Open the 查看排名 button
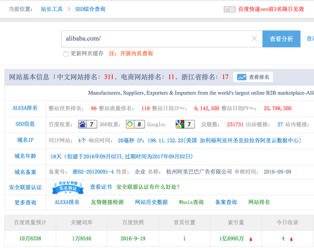Image resolution: width=314 pixels, height=248 pixels. tap(253, 77)
